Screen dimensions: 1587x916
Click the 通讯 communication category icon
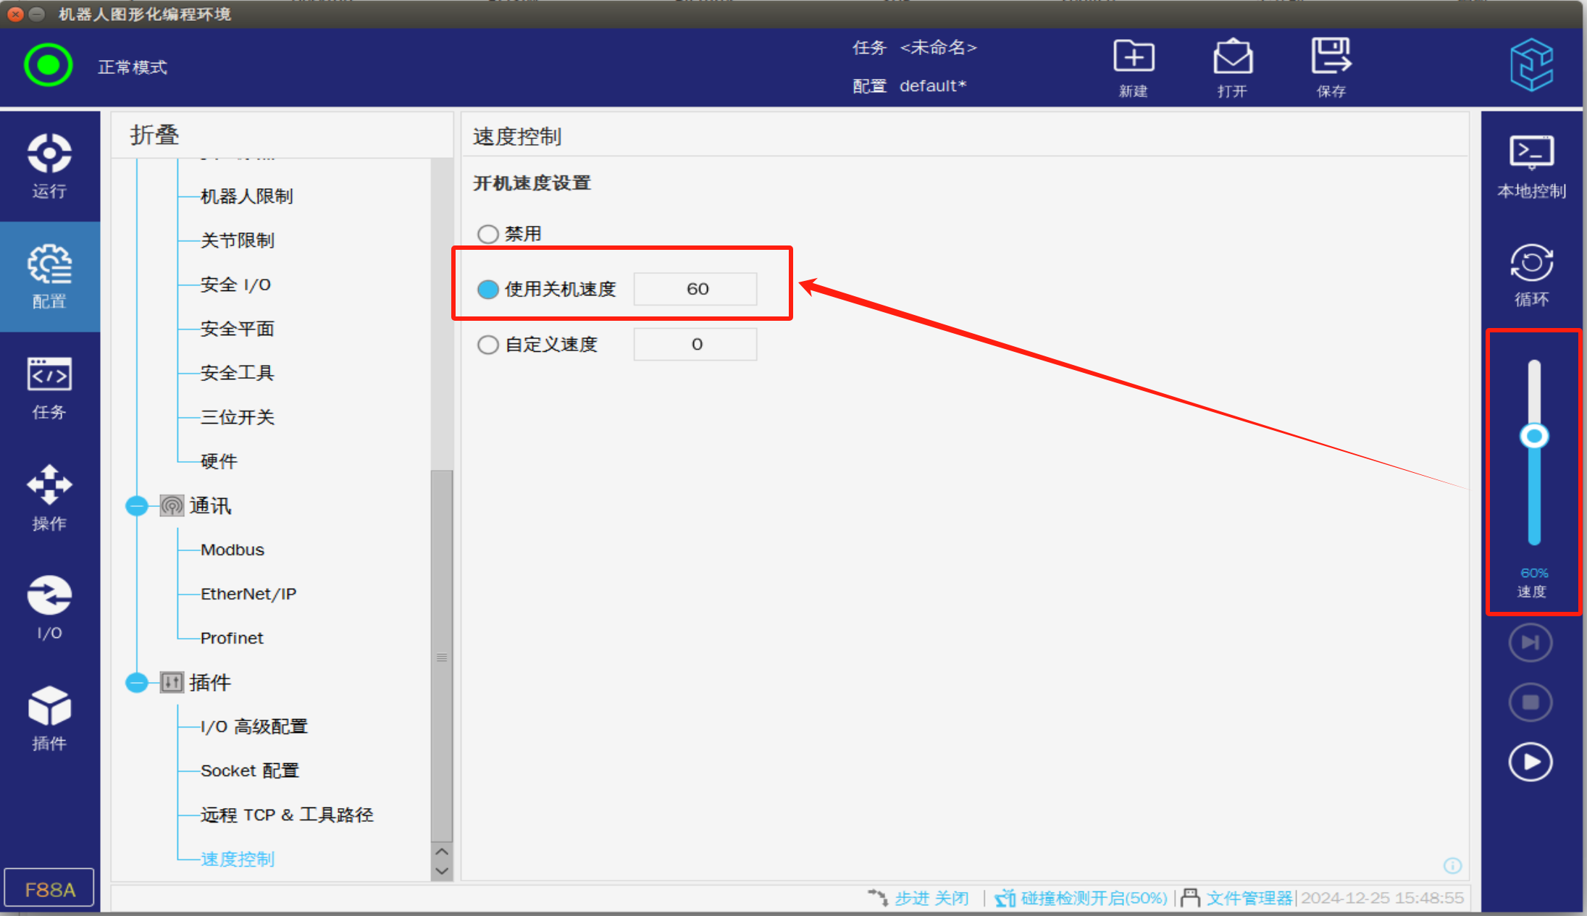[x=172, y=505]
